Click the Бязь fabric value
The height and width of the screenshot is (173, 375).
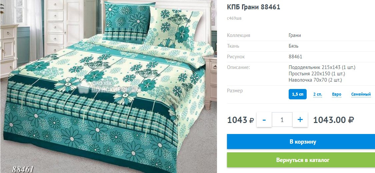293,46
